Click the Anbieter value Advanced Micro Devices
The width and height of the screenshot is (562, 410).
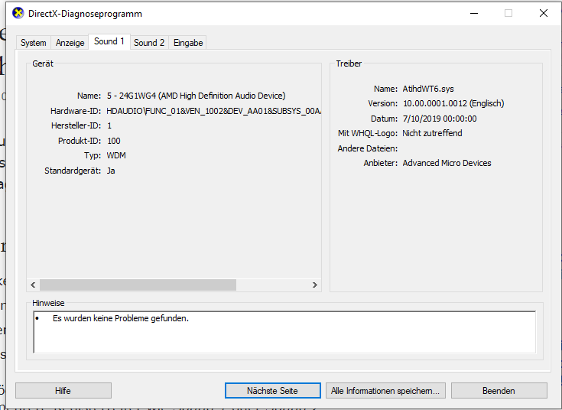pos(447,163)
